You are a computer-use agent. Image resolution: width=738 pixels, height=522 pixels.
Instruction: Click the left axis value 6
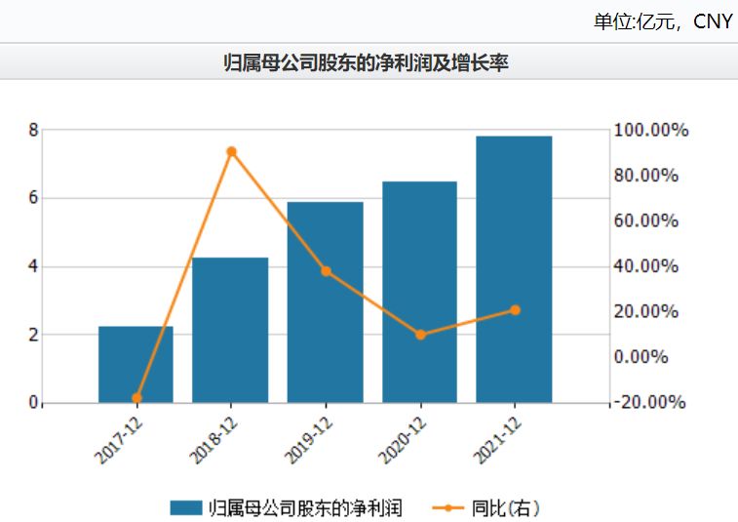pos(33,198)
